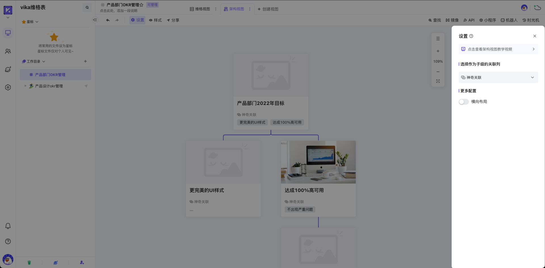Open the 镜像 mirror feature
This screenshot has width=545, height=268.
pos(453,20)
